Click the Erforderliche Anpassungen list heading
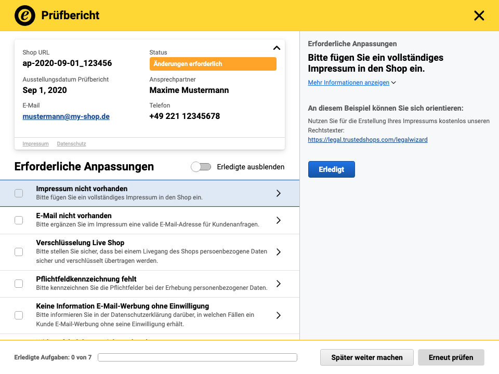Image resolution: width=499 pixels, height=374 pixels. pyautogui.click(x=84, y=167)
